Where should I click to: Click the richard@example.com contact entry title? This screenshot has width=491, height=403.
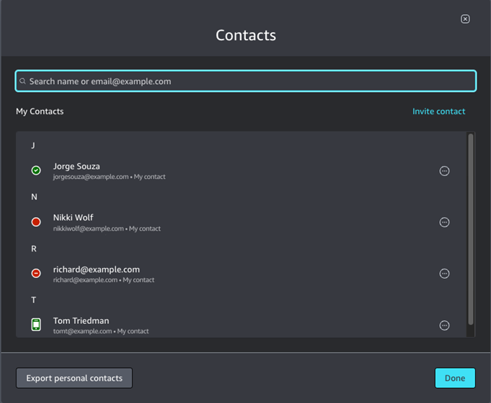coord(96,269)
